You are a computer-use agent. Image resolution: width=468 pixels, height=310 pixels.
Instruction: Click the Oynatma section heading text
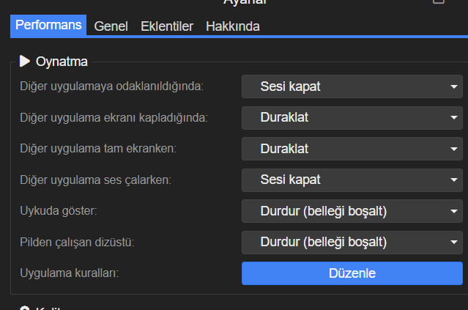click(62, 62)
